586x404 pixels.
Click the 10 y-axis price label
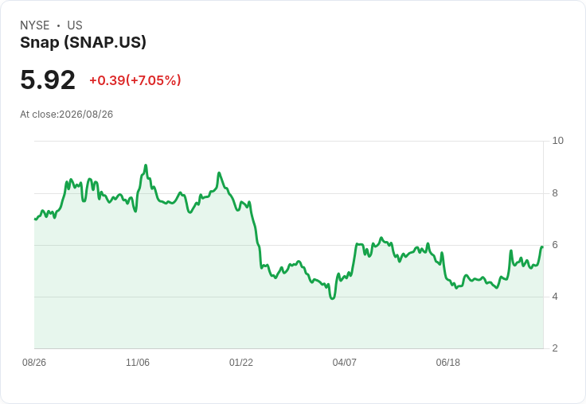(x=557, y=141)
